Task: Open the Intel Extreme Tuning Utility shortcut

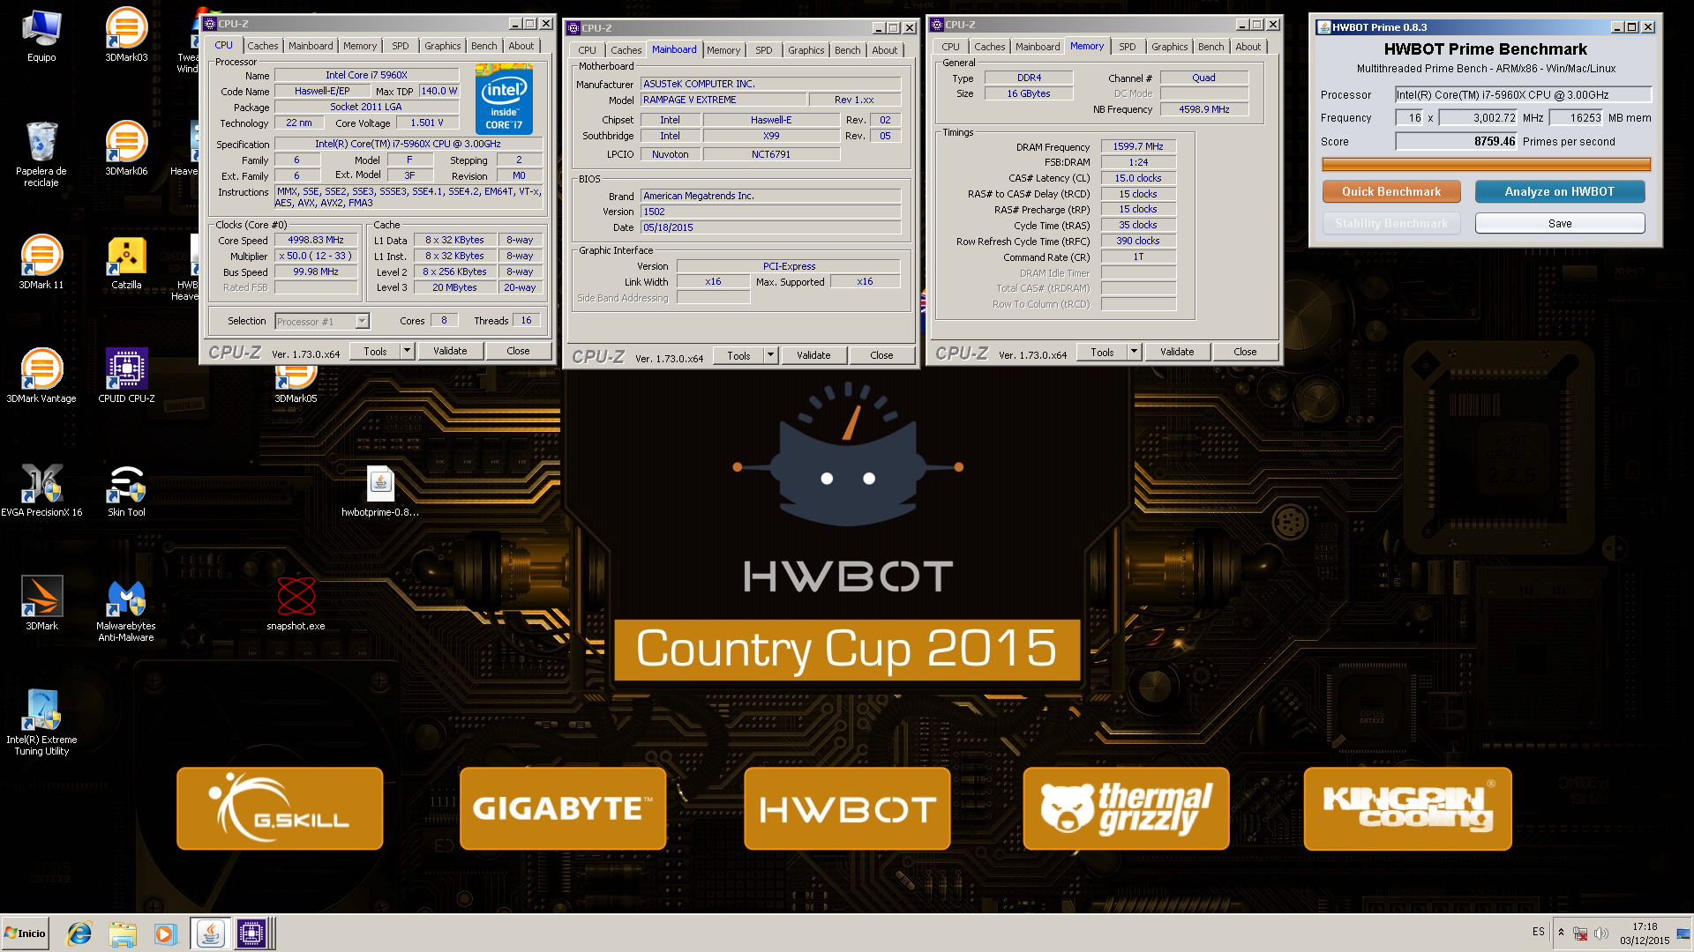Action: (x=41, y=722)
